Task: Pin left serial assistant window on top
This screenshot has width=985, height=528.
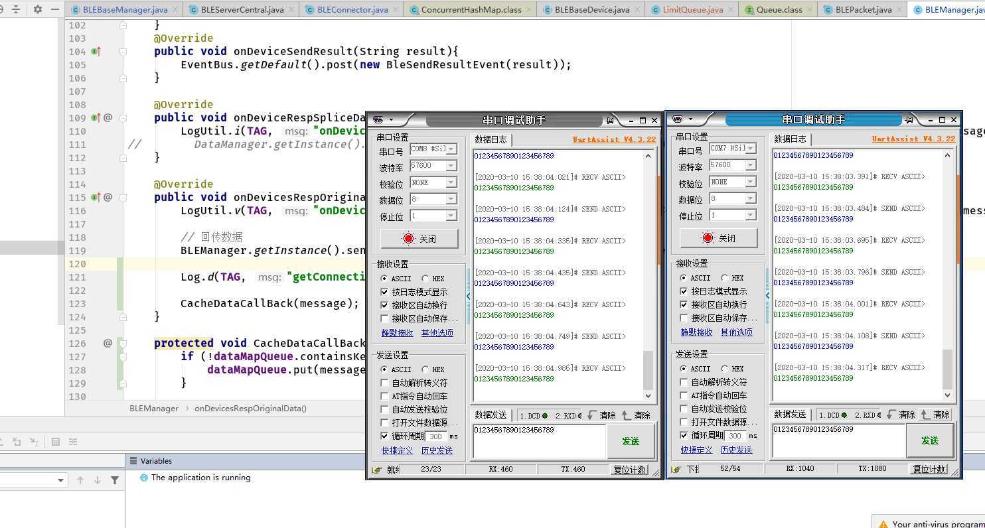Action: [x=609, y=120]
